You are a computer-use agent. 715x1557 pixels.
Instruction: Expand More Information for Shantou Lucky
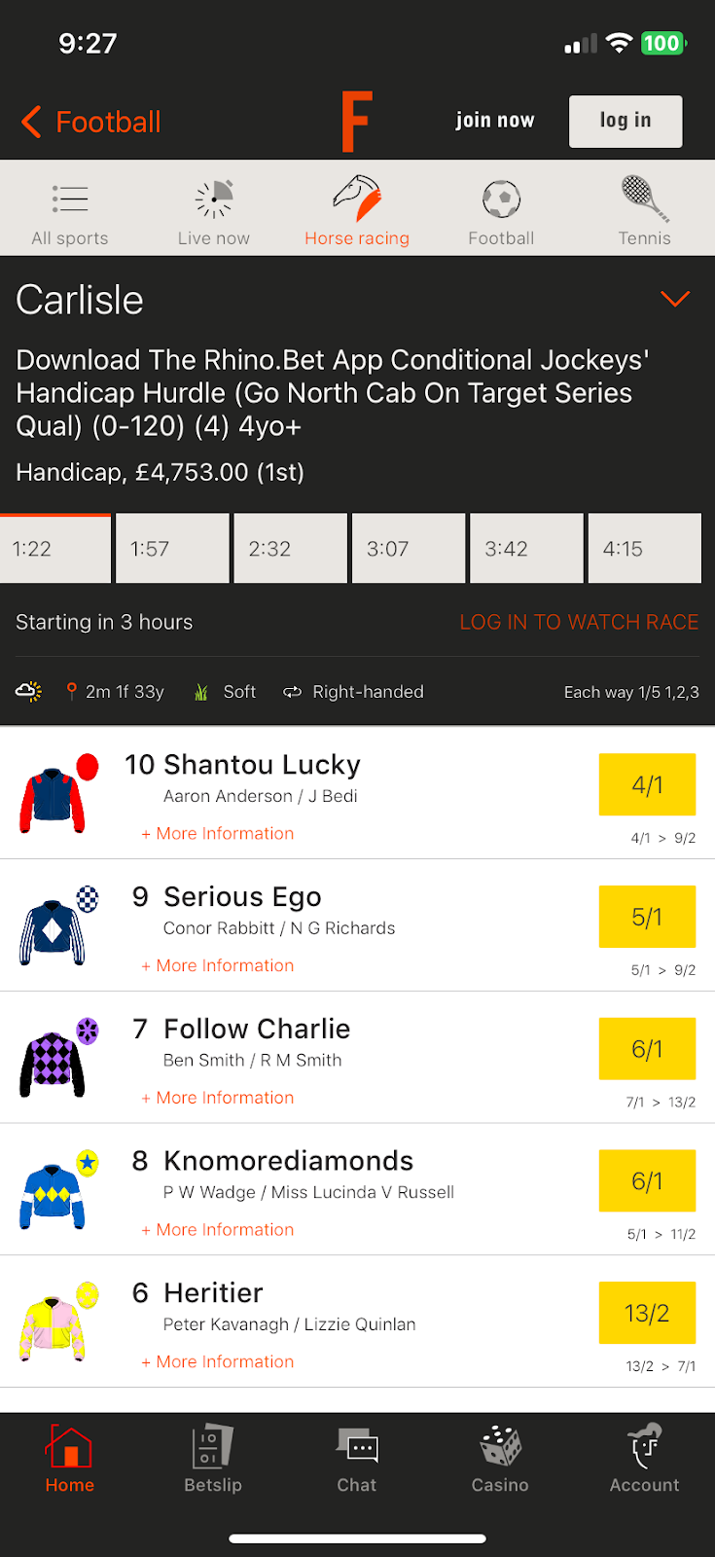coord(218,834)
